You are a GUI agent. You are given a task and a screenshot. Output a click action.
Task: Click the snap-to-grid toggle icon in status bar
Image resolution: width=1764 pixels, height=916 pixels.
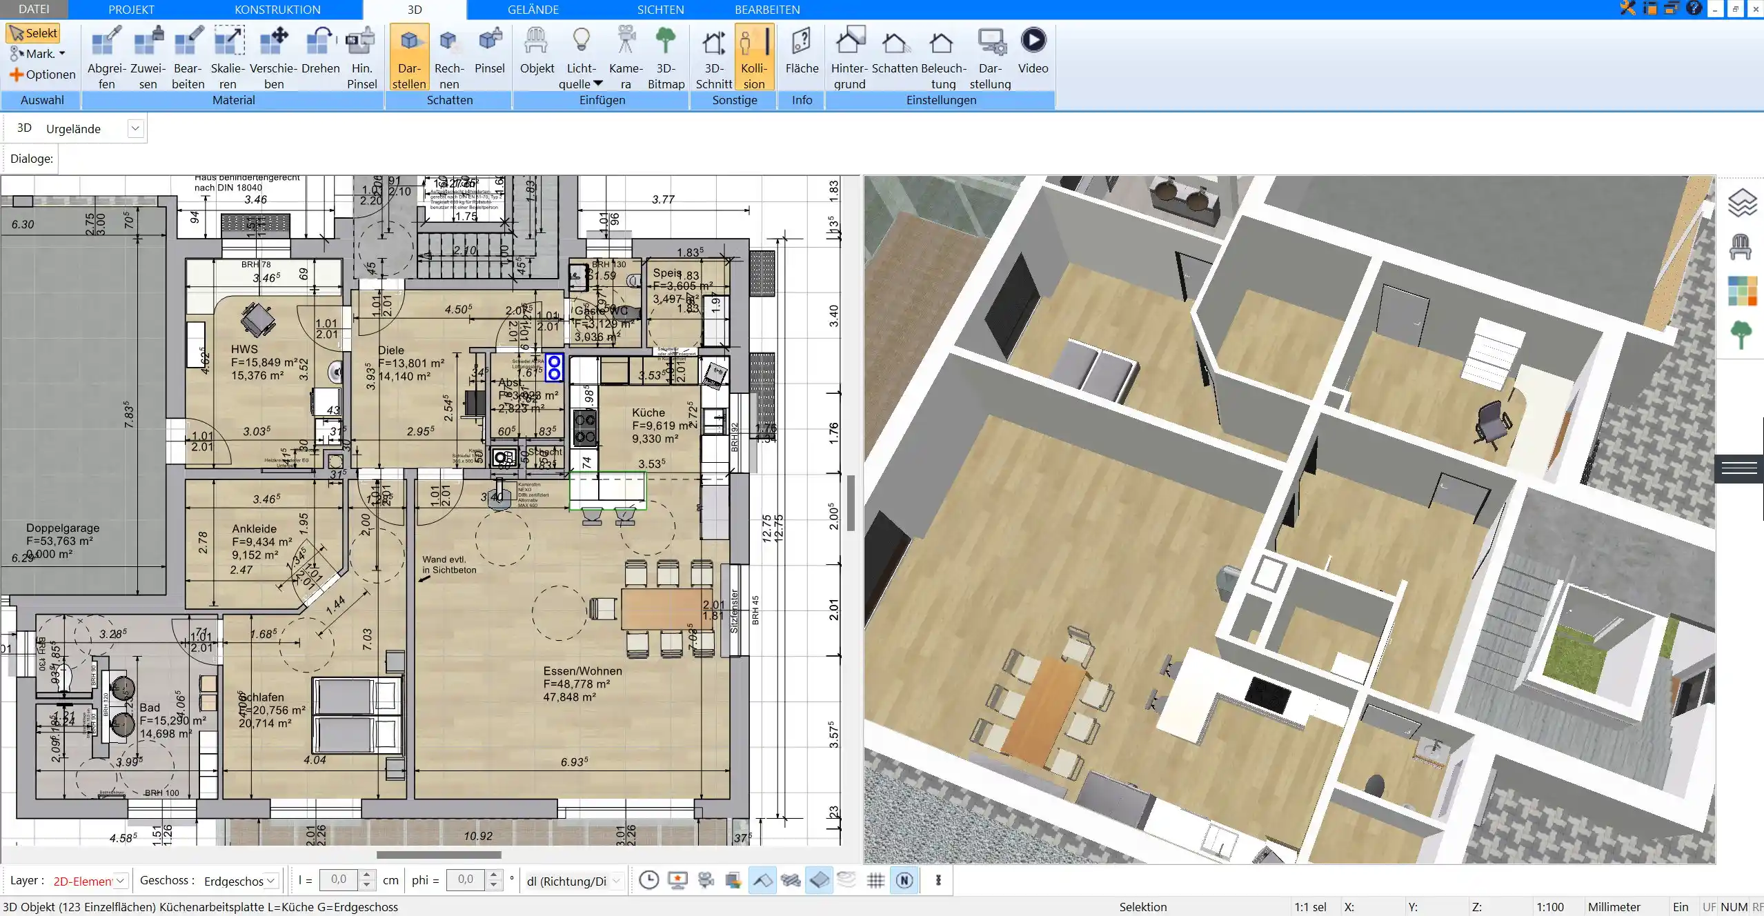876,880
